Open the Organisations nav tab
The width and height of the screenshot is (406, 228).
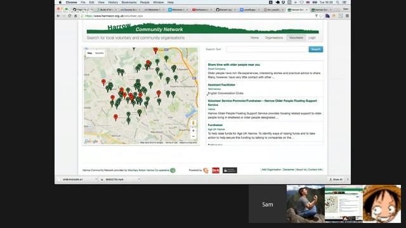273,38
